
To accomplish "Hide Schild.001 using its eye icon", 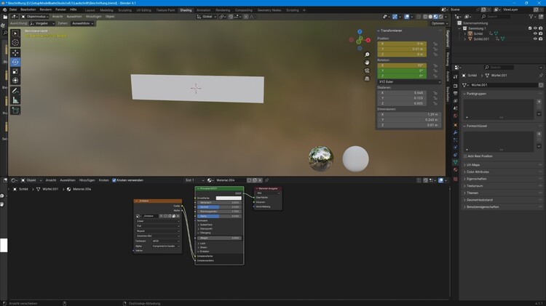I will click(x=536, y=39).
